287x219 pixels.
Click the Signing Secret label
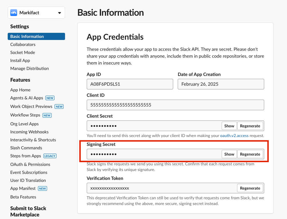click(x=101, y=144)
